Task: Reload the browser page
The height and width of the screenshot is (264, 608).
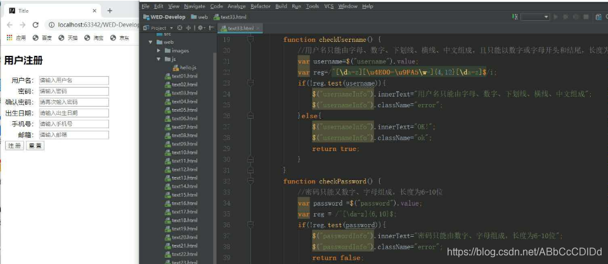Action: point(36,25)
